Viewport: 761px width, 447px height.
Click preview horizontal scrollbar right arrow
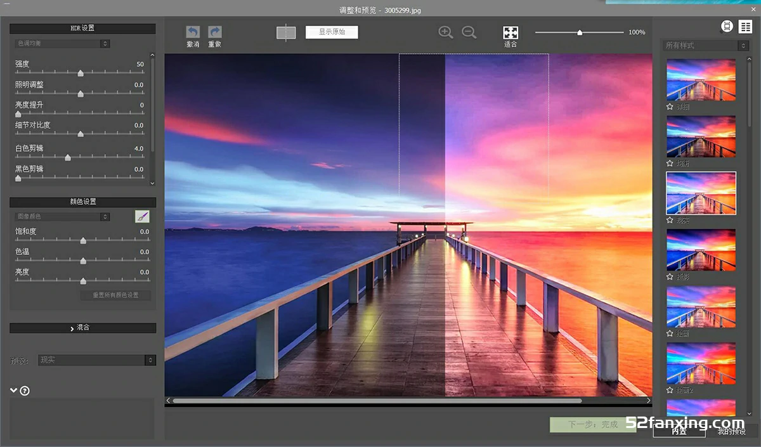pyautogui.click(x=648, y=401)
